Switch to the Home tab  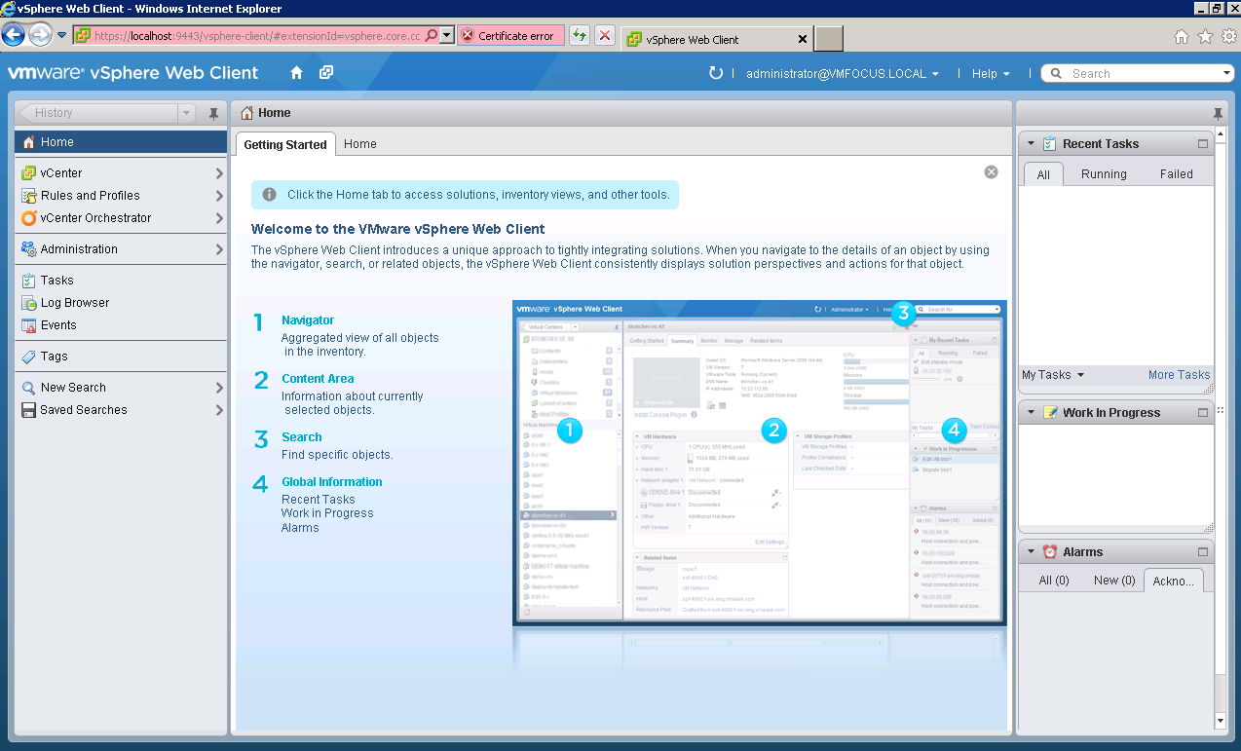click(359, 144)
